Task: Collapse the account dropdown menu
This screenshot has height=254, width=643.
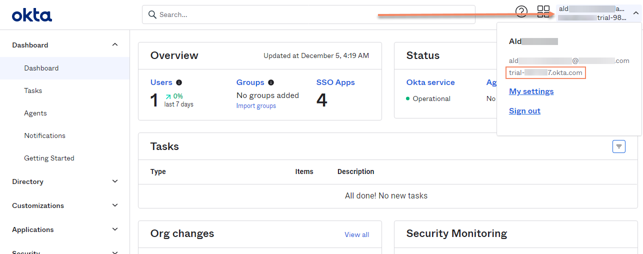Action: click(635, 13)
